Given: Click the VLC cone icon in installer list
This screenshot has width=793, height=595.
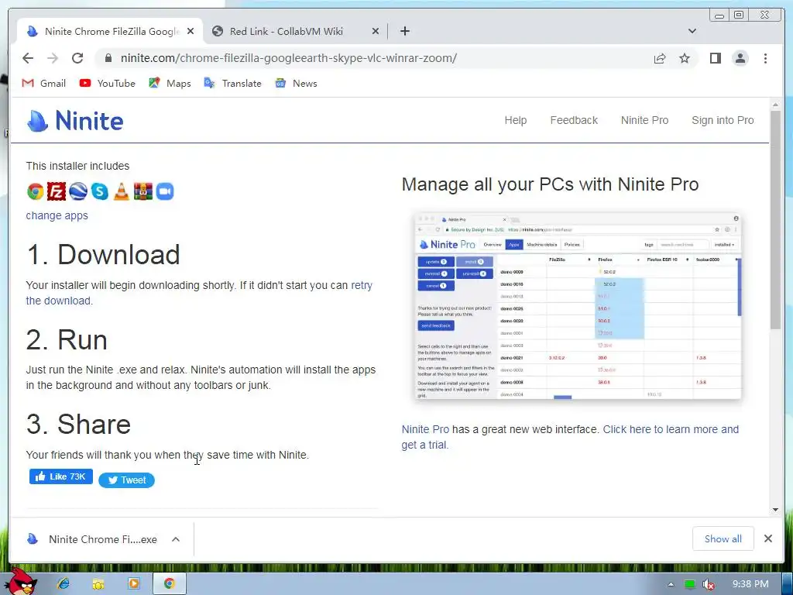Looking at the screenshot, I should [x=122, y=192].
